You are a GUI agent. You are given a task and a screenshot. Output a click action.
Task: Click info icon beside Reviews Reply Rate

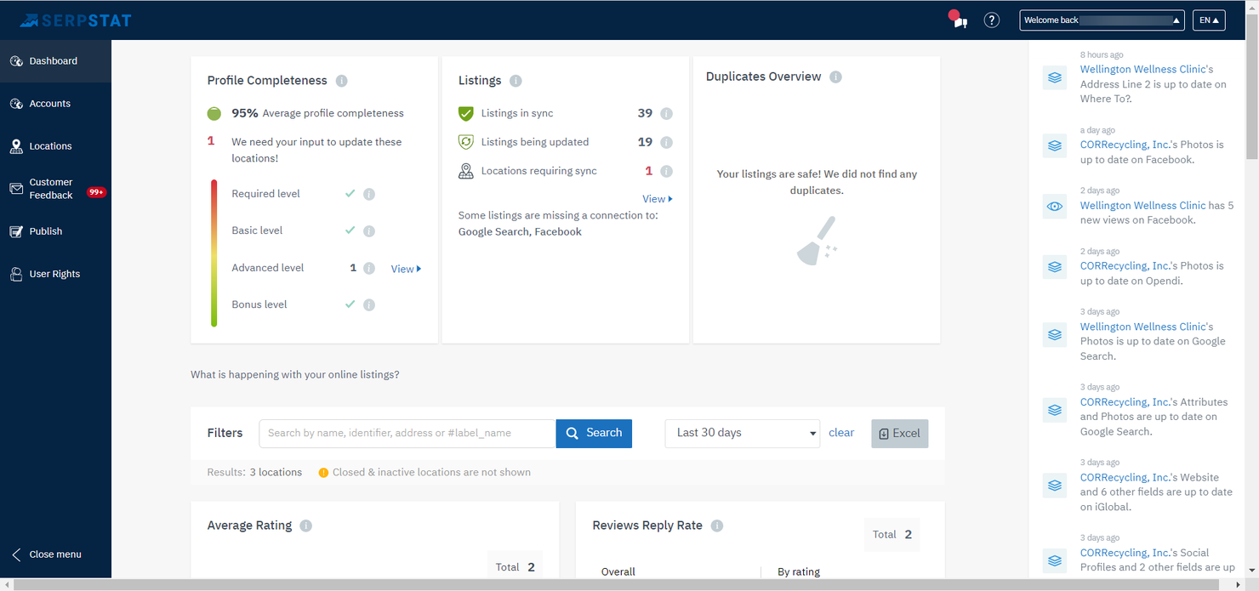[x=717, y=526]
